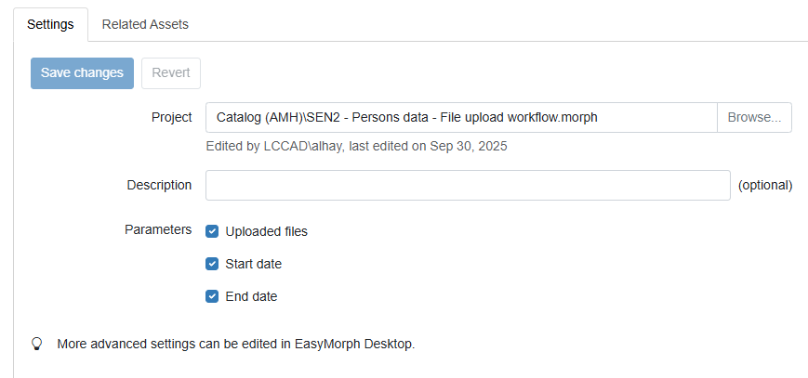Switch to the Settings tab
Screen dimensions: 808x378
(50, 24)
